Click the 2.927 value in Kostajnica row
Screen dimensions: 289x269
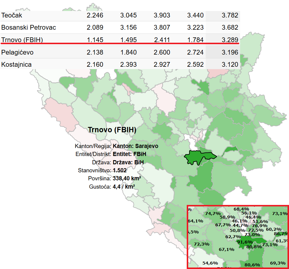click(x=162, y=64)
